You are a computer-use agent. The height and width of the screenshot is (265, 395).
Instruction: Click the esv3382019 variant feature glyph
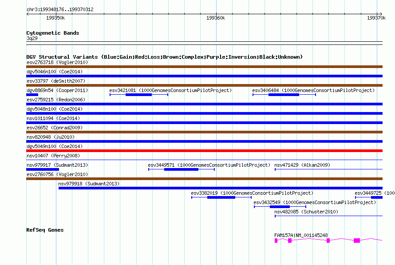(221, 197)
